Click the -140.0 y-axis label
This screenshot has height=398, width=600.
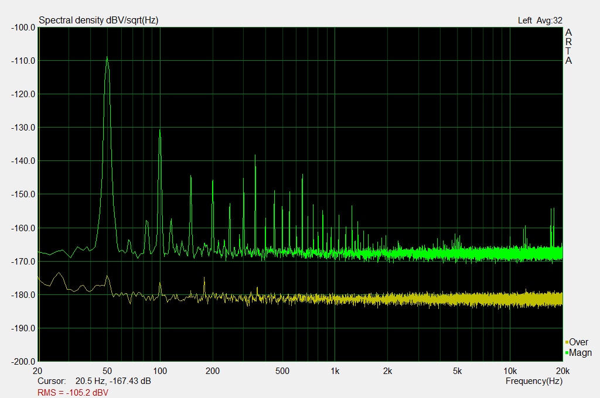click(x=23, y=161)
